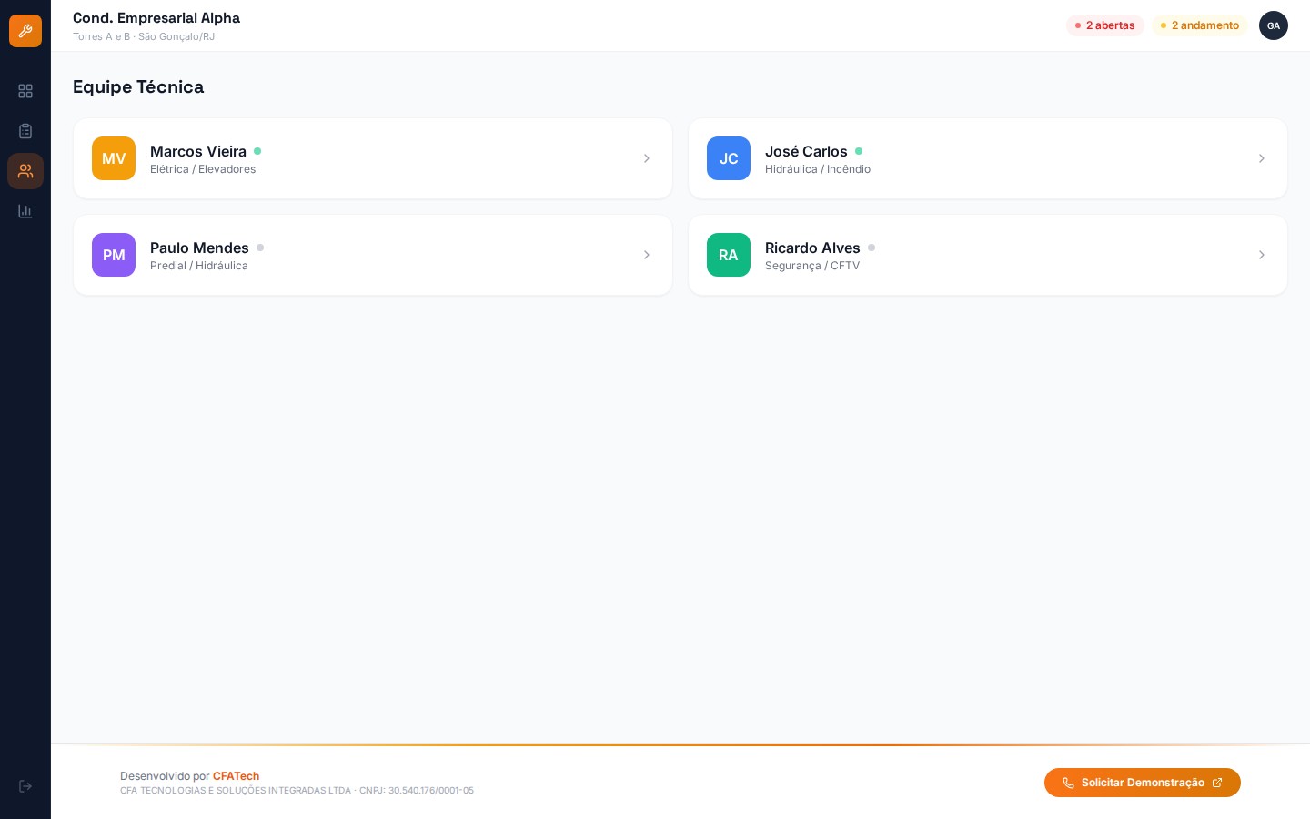Click the orange wrench app logo
This screenshot has width=1310, height=819.
coord(25,31)
